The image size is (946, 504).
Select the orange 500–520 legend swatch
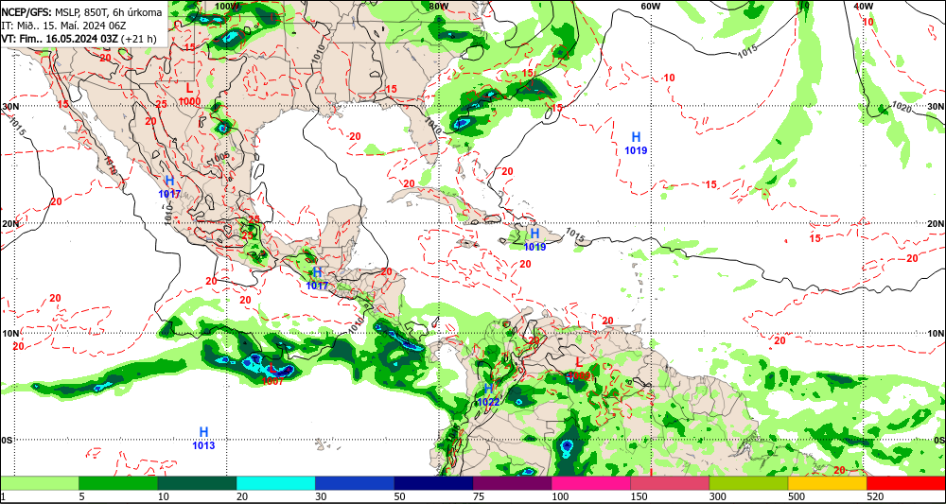pos(827,483)
